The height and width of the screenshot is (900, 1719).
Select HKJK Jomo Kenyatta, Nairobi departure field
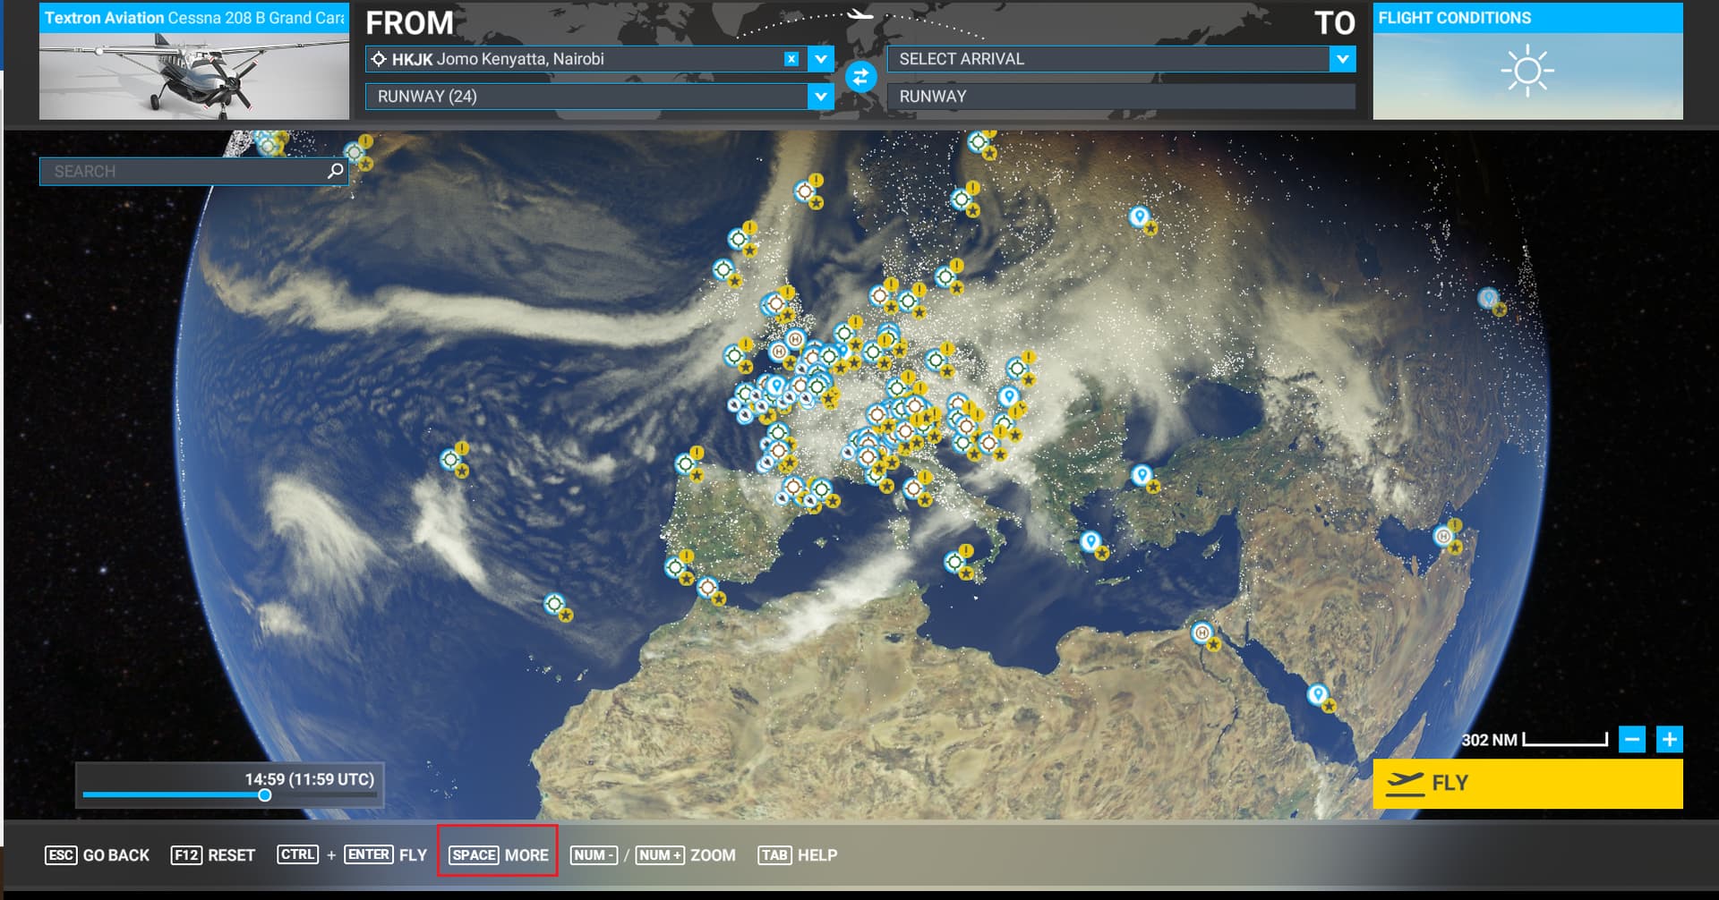pos(586,59)
